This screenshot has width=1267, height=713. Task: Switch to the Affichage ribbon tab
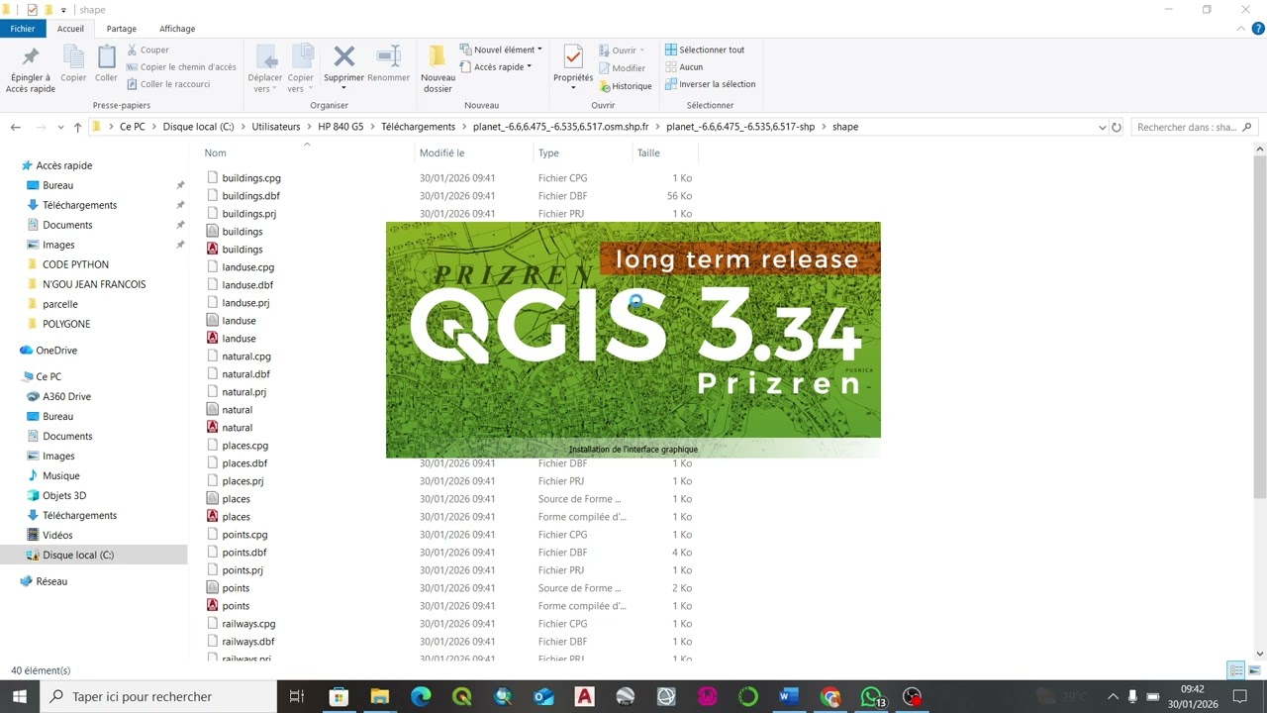point(177,29)
